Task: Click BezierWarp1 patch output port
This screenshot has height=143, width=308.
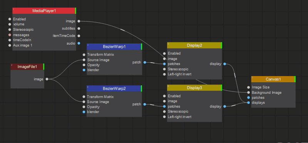Action: [145, 62]
